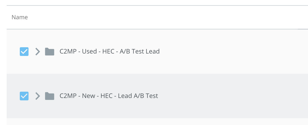The image size is (308, 125).
Task: Sort by the Name column header
Action: (x=20, y=17)
